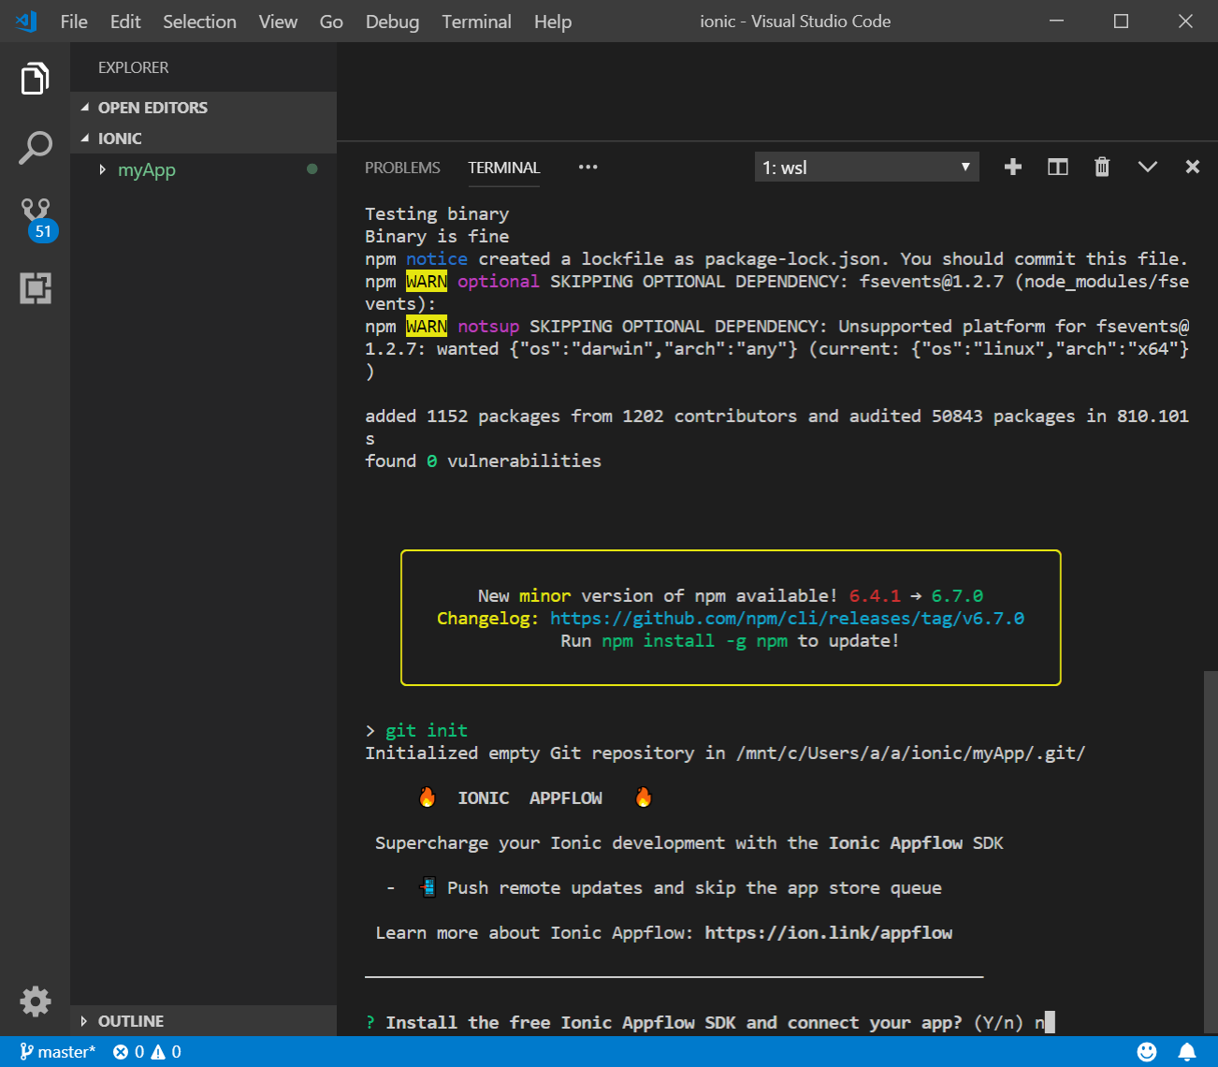Toggle panel size with chevron icon
The width and height of the screenshot is (1218, 1067).
pyautogui.click(x=1147, y=168)
